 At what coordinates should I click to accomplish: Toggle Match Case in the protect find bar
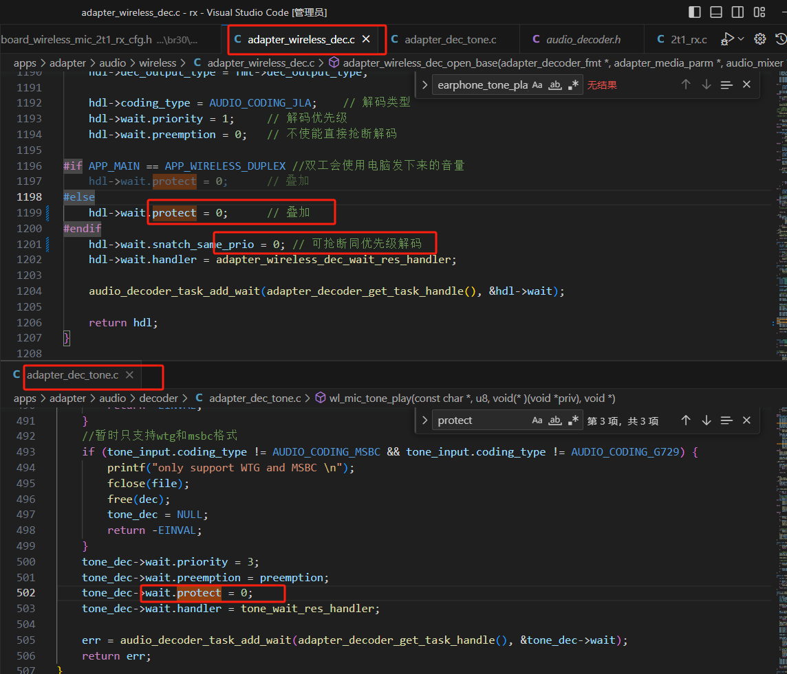click(x=537, y=420)
